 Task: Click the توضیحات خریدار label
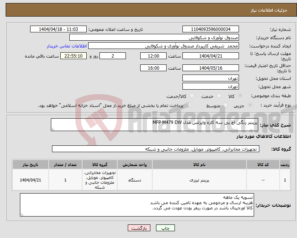[x=273, y=205]
